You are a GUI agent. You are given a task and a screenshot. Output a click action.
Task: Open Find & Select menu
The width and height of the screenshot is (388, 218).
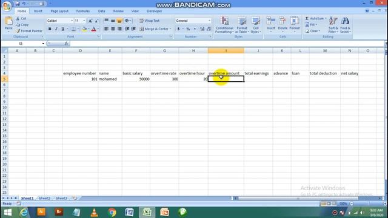click(x=345, y=25)
